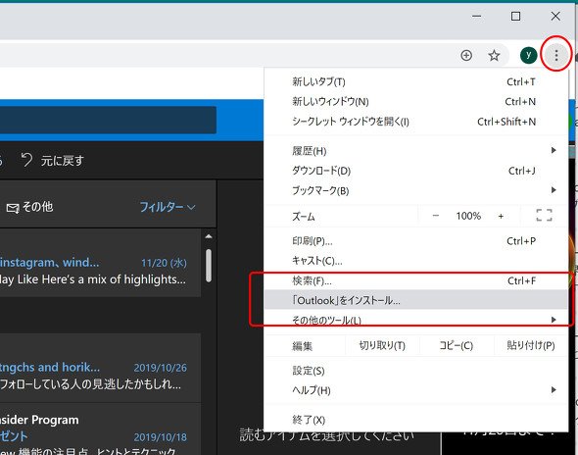Click the zoom minus button
578x455 pixels.
(x=436, y=216)
